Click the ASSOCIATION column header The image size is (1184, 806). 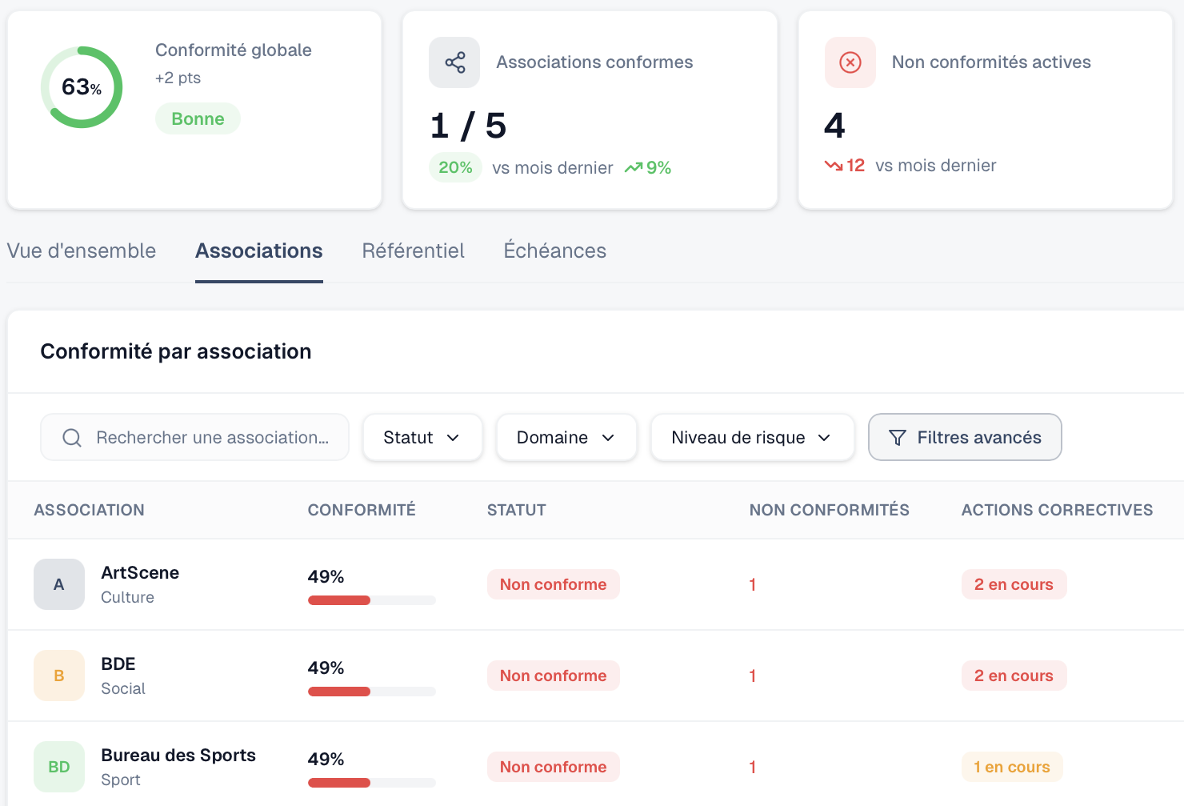point(90,510)
